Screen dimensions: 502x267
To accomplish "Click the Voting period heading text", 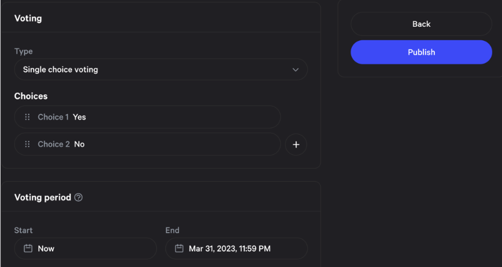I will pyautogui.click(x=42, y=198).
